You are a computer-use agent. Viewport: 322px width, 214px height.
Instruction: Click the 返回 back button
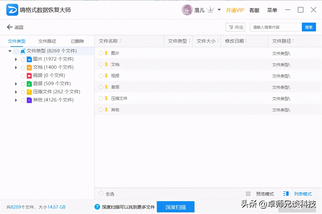(15, 27)
